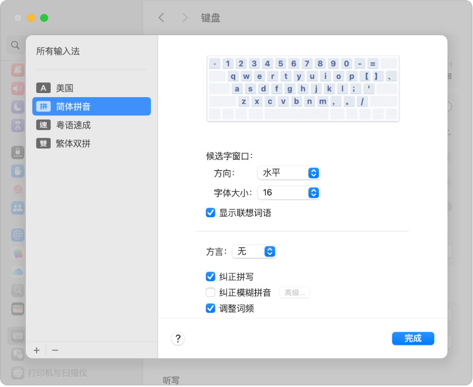Open Screen Time hourglass icon in sidebar

tap(18, 125)
